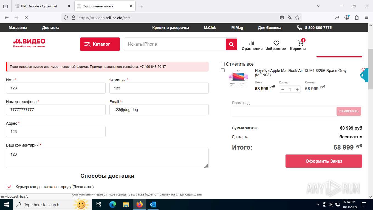Remove MacBook Air from cart
The image size is (373, 210).
[x=363, y=71]
